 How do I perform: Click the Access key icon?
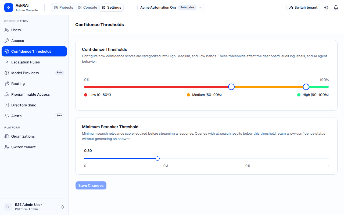pyautogui.click(x=7, y=41)
